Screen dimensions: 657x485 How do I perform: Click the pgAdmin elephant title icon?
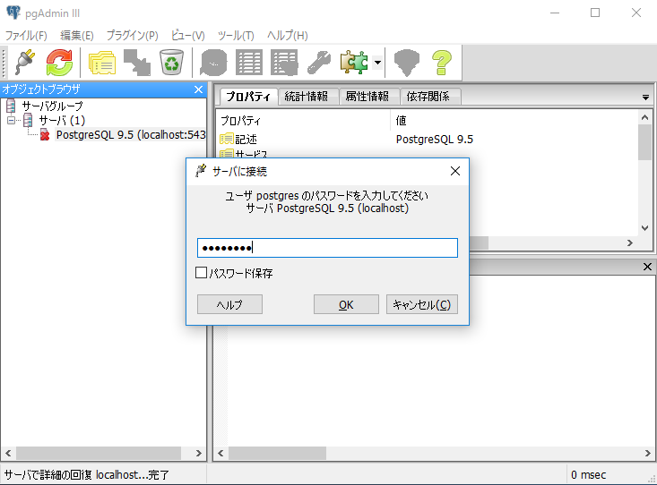13,13
